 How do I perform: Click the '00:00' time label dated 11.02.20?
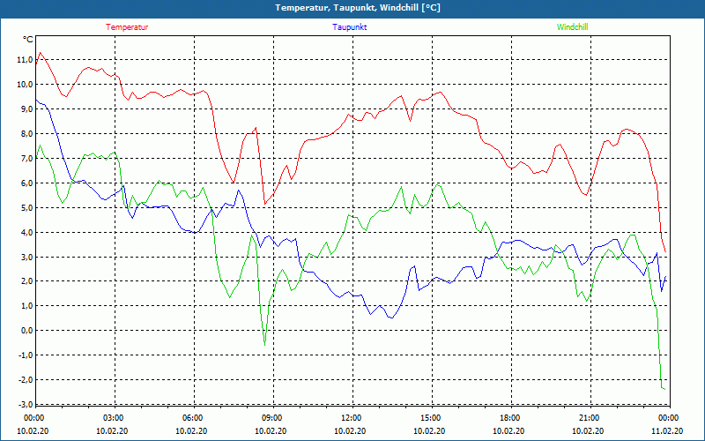669,417
